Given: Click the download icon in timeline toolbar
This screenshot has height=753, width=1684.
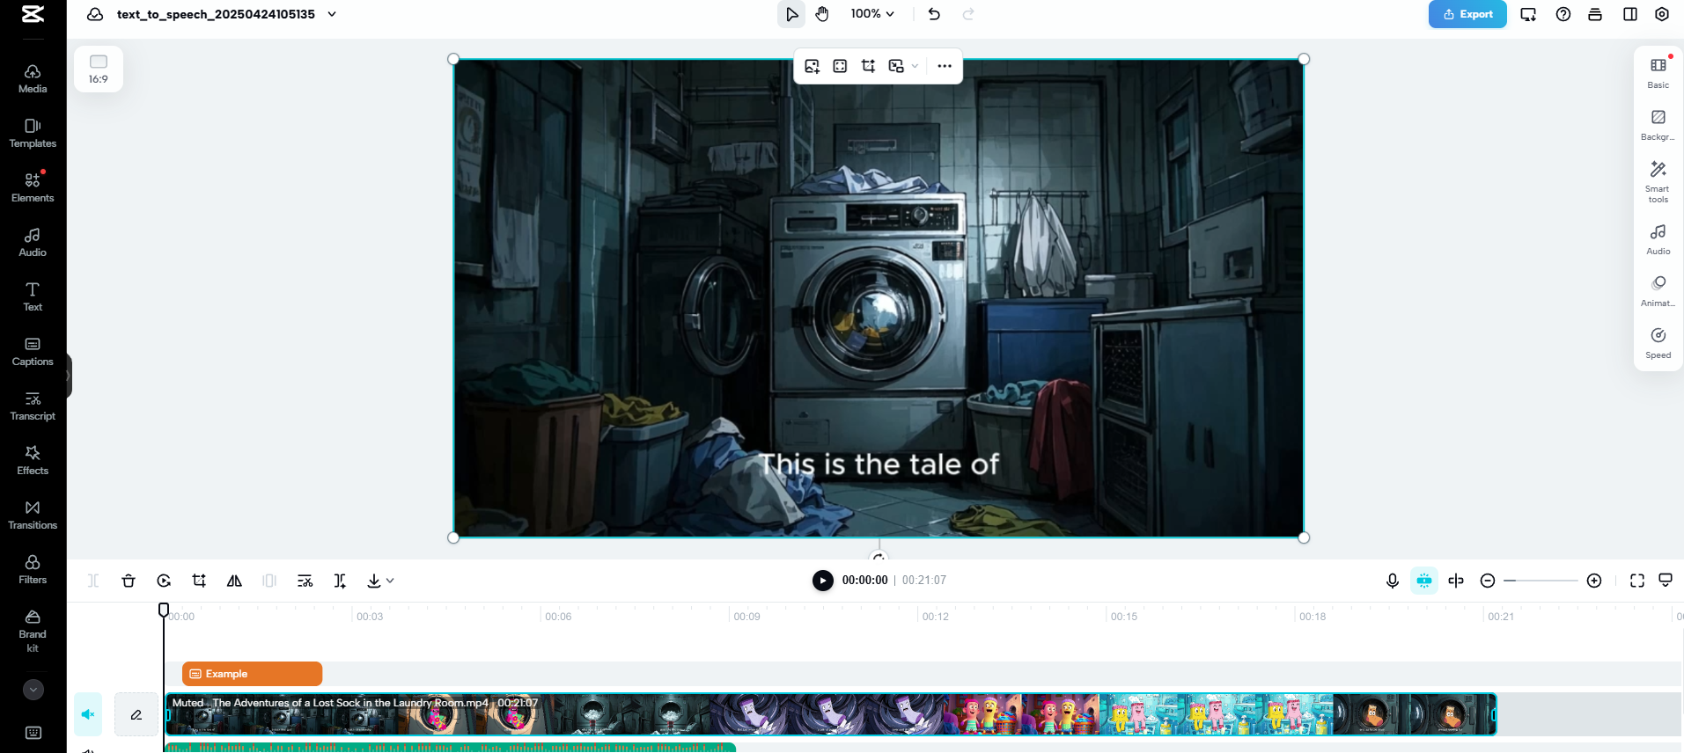Looking at the screenshot, I should [374, 581].
